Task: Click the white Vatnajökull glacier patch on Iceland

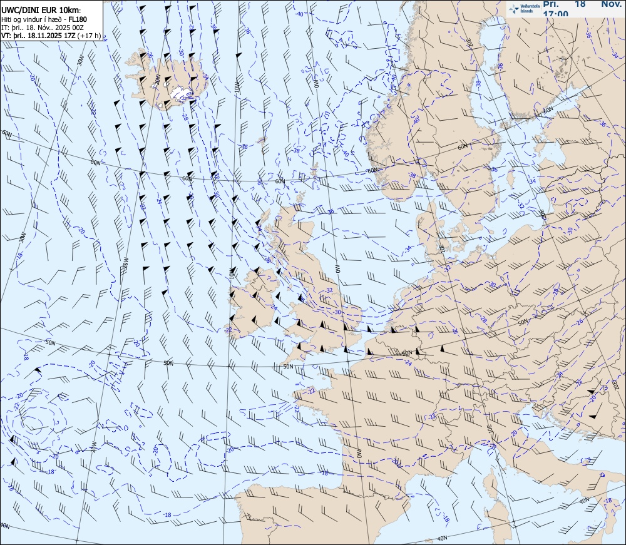Action: [x=182, y=93]
